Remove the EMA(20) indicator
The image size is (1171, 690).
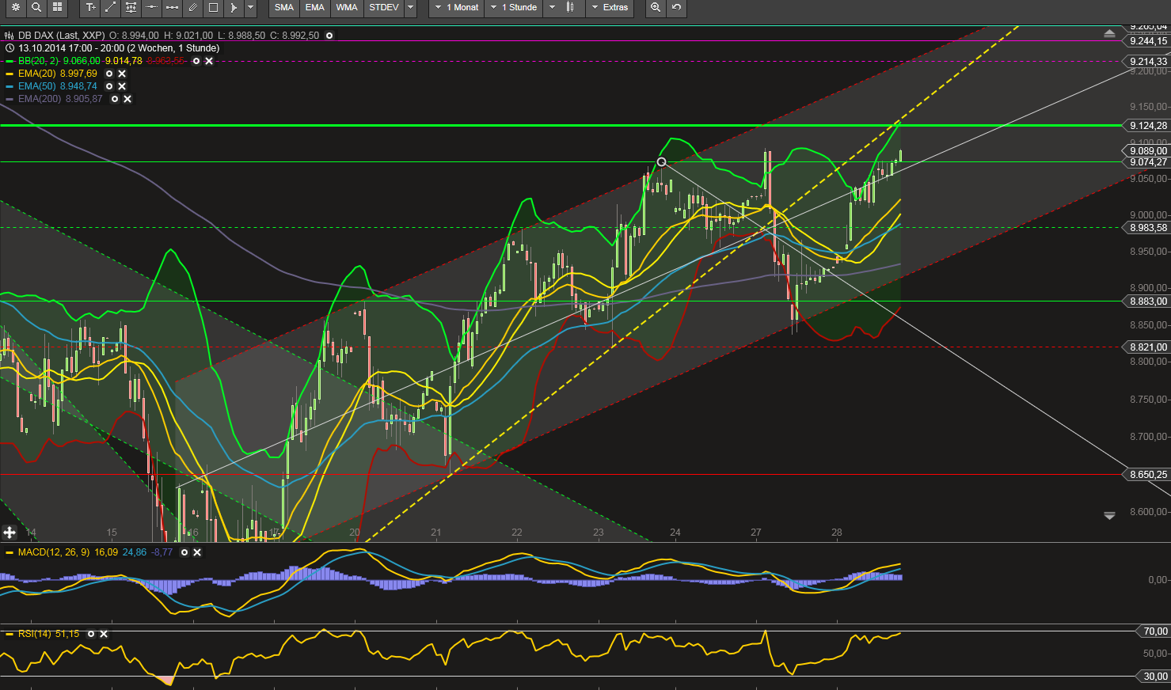(x=122, y=74)
